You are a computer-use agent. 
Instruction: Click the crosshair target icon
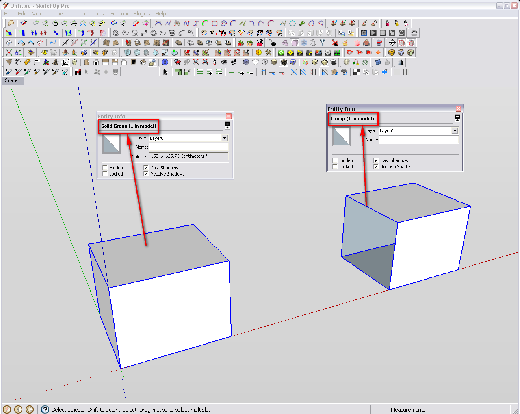tap(392, 43)
